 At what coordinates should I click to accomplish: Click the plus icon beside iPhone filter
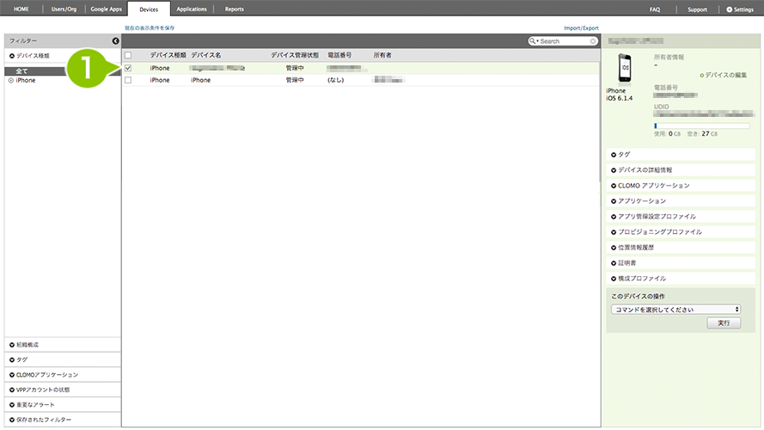[x=11, y=80]
